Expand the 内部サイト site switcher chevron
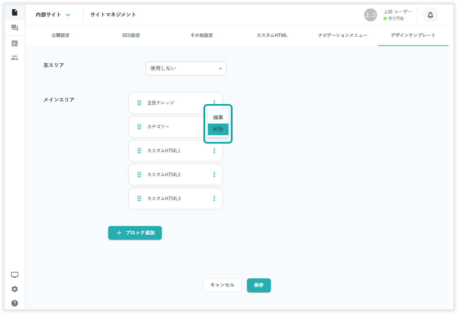Image resolution: width=458 pixels, height=314 pixels. 68,15
